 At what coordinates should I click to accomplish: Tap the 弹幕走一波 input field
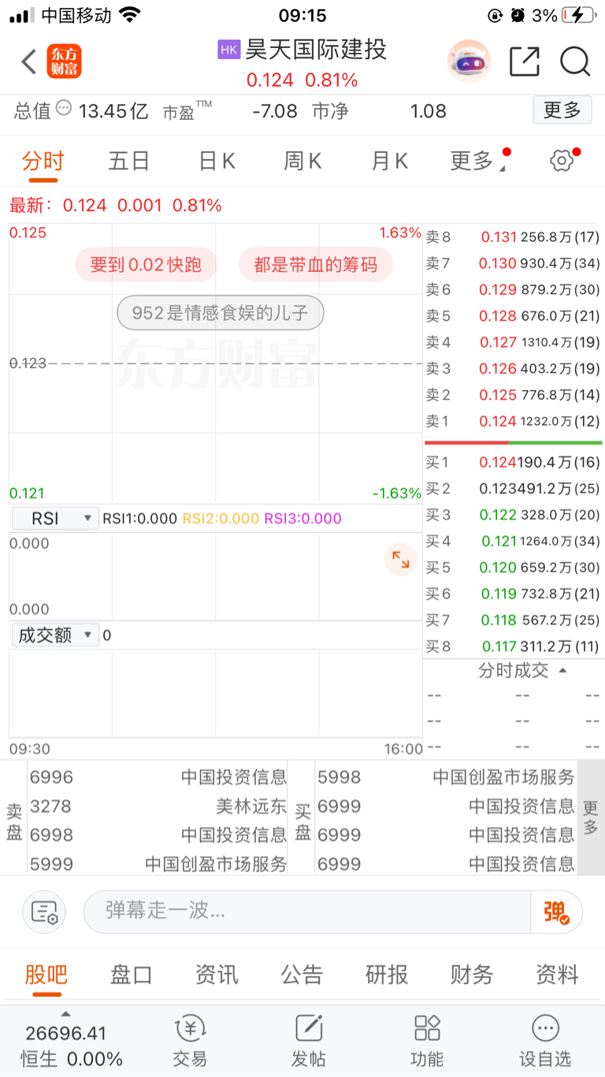click(x=307, y=912)
